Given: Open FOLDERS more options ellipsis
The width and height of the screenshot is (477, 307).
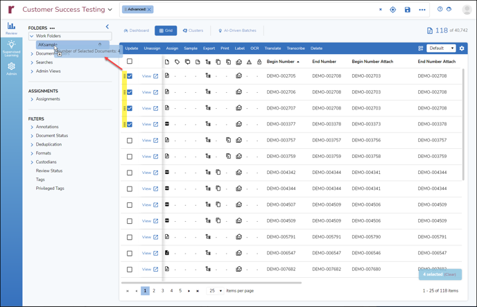Looking at the screenshot, I should click(x=52, y=28).
